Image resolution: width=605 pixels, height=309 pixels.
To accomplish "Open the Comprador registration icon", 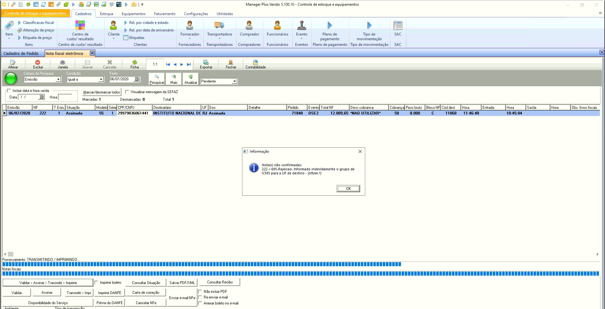I will pyautogui.click(x=249, y=25).
